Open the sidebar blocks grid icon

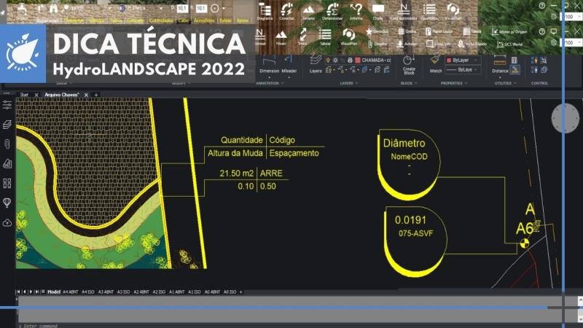7,183
